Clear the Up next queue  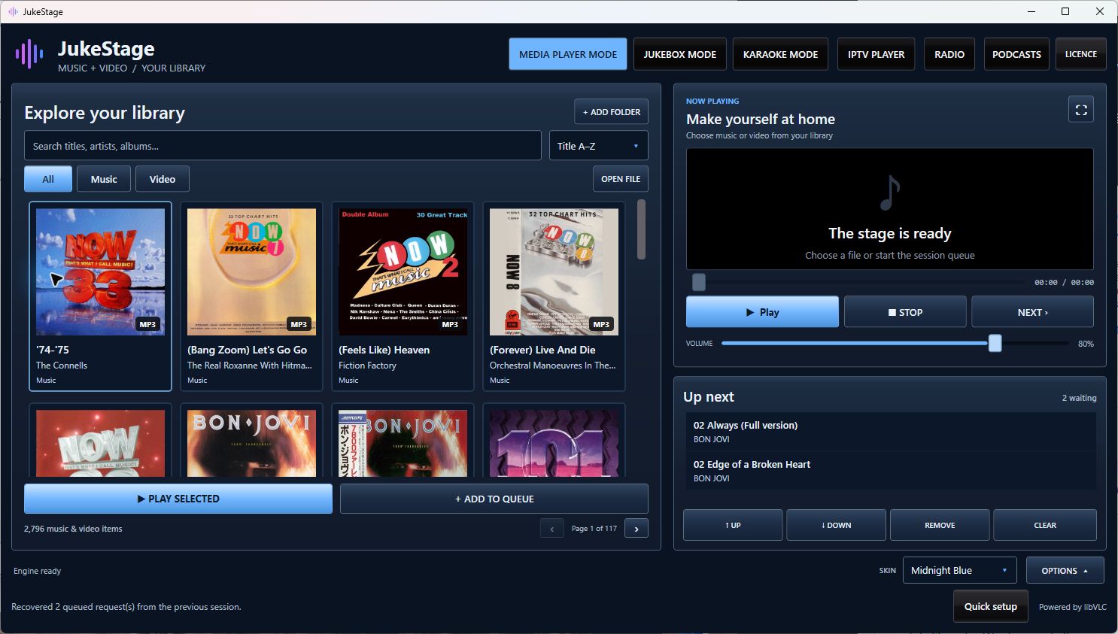tap(1045, 525)
